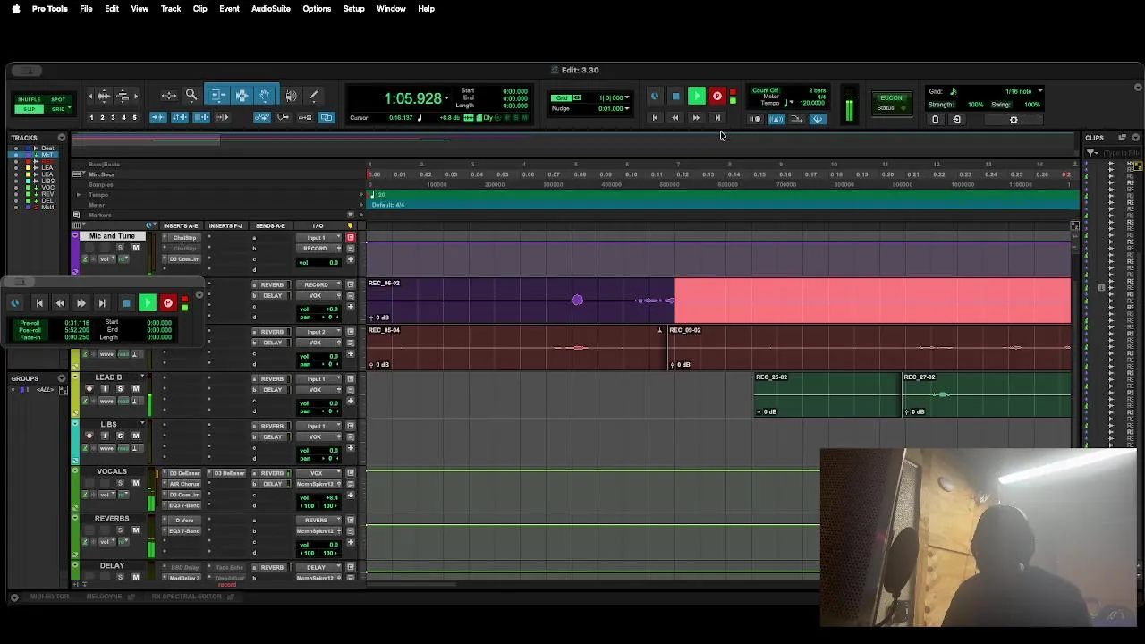Image resolution: width=1145 pixels, height=644 pixels.
Task: Click Go to End in main transport
Action: point(717,118)
